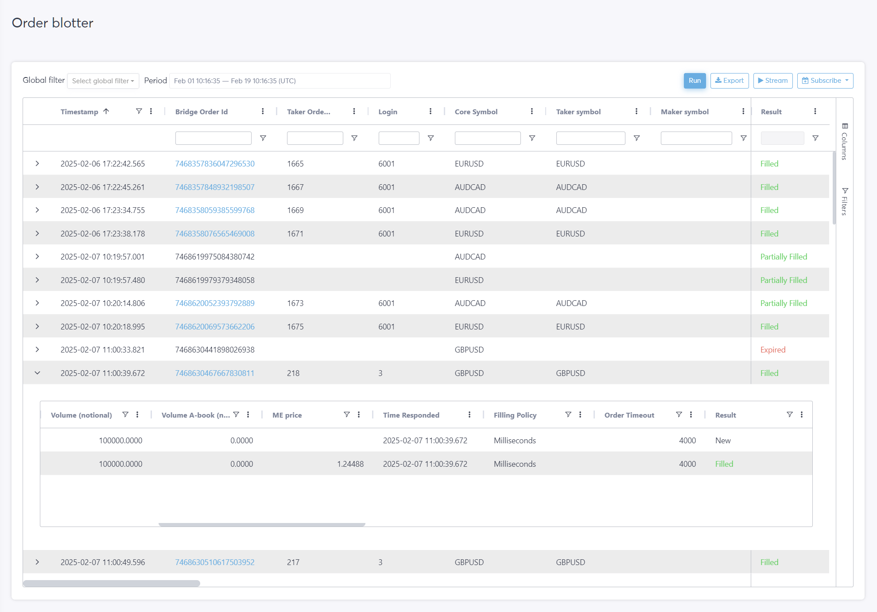Sort by the Core Symbol column header
The height and width of the screenshot is (612, 877).
pos(476,112)
